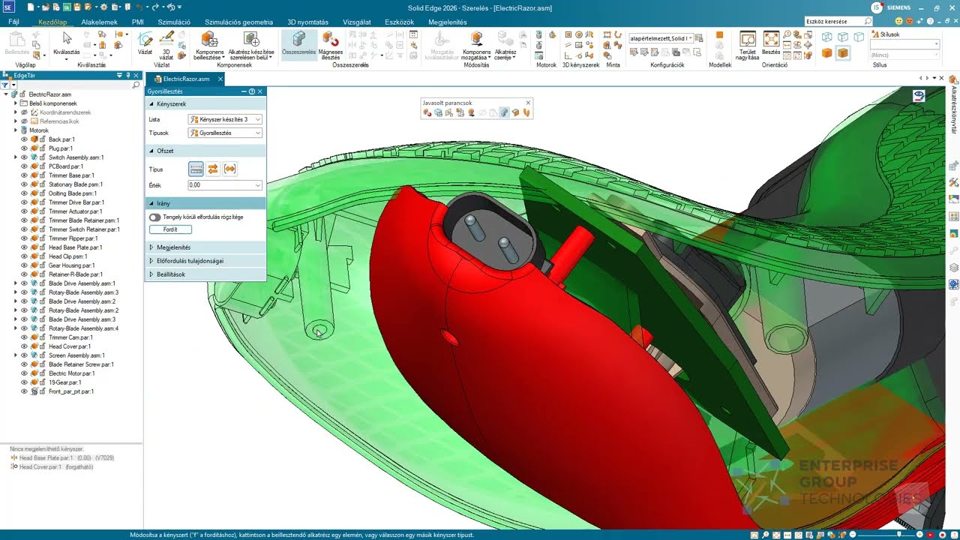This screenshot has width=960, height=540.
Task: Choose flat offset type icon
Action: coord(196,169)
